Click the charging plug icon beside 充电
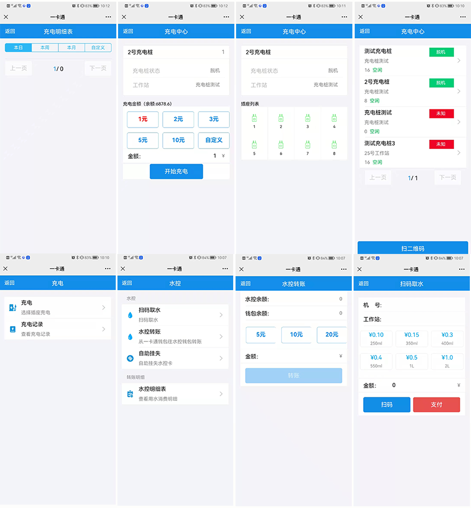The image size is (471, 508). pos(12,308)
